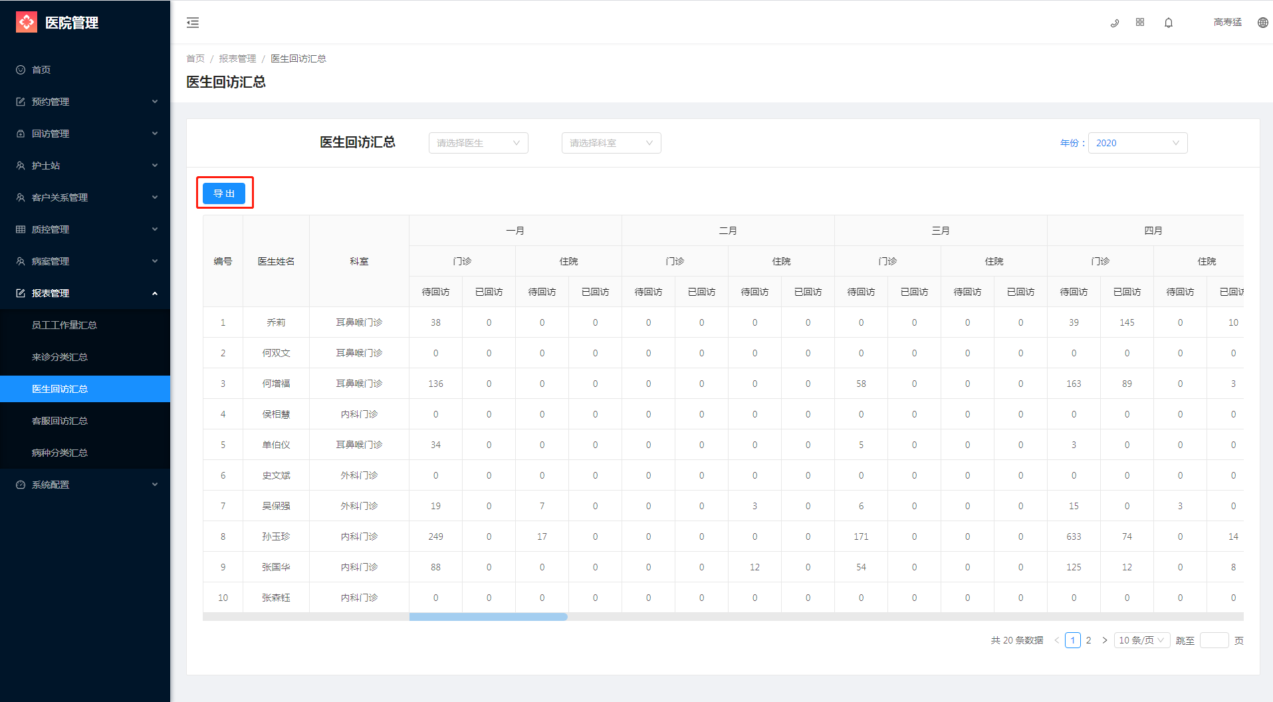
Task: Click the 回访管理 lock icon
Action: pos(21,134)
